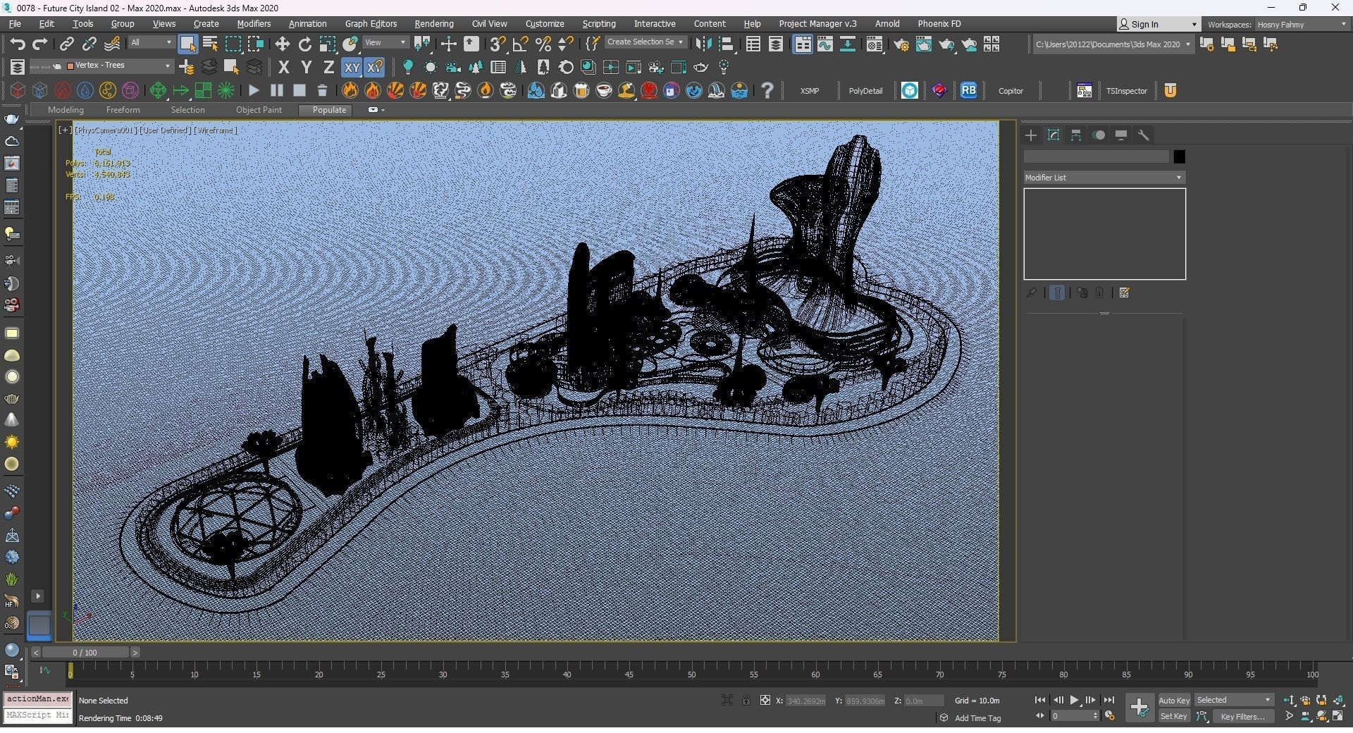Open the Rendered Frame Window icon
Viewport: 1353px width, 733px height.
pos(924,45)
